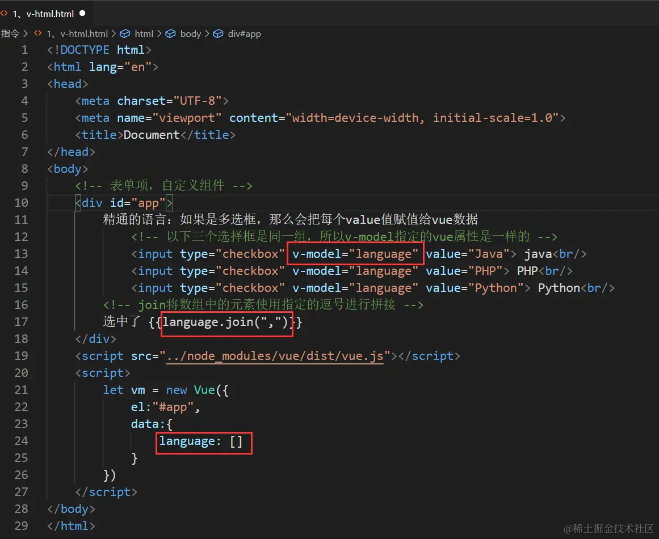Open the ../node_modules/vue/dist/vue.js link
Viewport: 659px width, 539px height.
275,356
